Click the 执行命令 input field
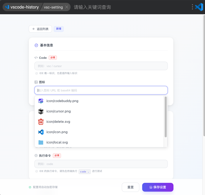This screenshot has height=195, width=205. 101,164
